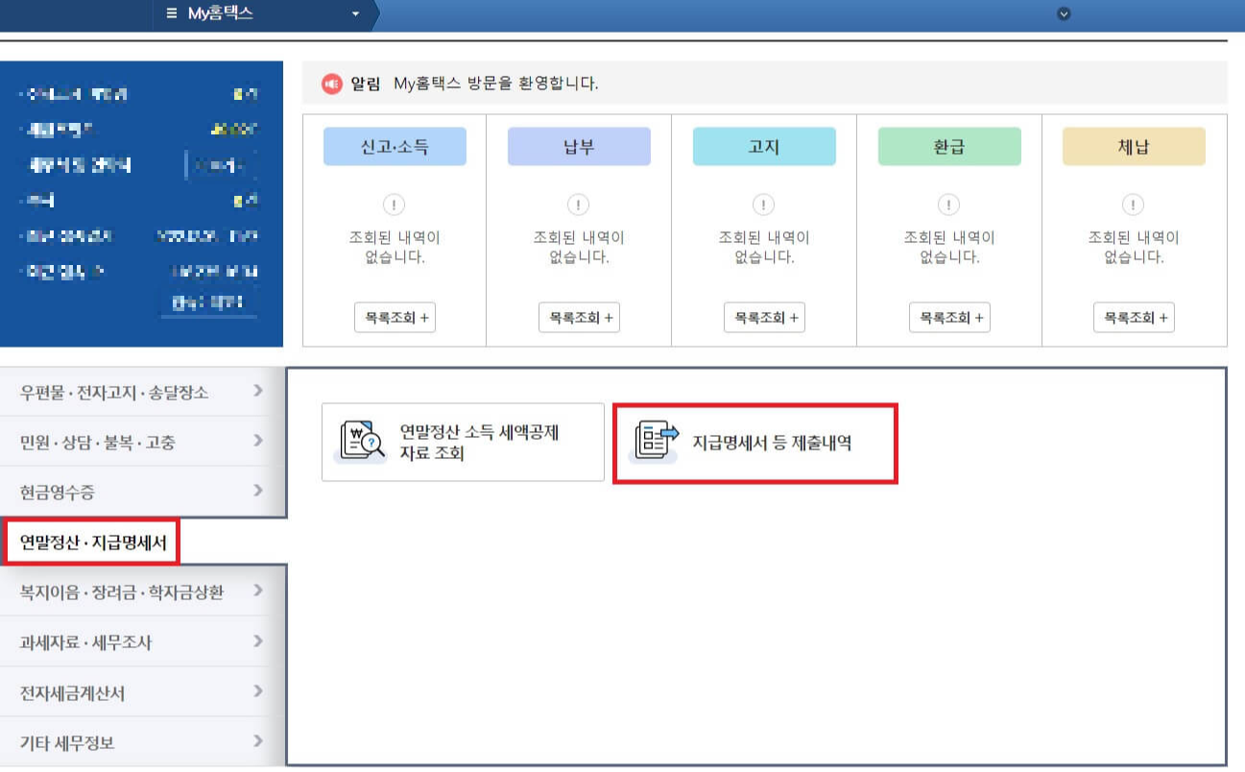Click the circular chevron at top right

click(1062, 15)
